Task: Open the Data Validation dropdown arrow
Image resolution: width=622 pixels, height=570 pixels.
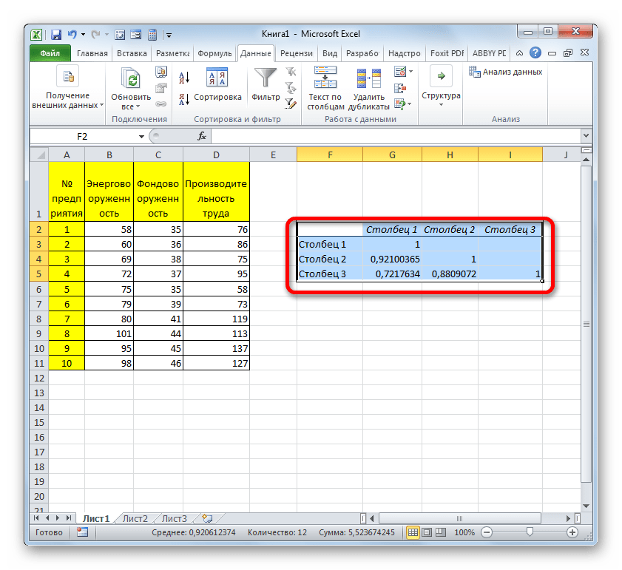Action: (410, 72)
